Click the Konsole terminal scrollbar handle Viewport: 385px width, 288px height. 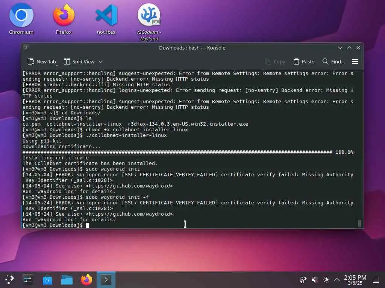pyautogui.click(x=359, y=223)
